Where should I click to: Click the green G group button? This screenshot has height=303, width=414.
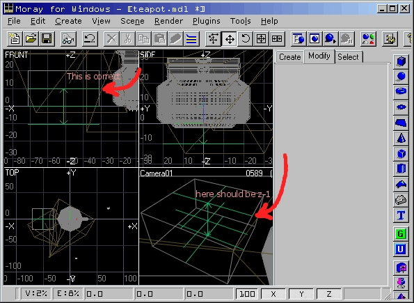click(x=401, y=234)
